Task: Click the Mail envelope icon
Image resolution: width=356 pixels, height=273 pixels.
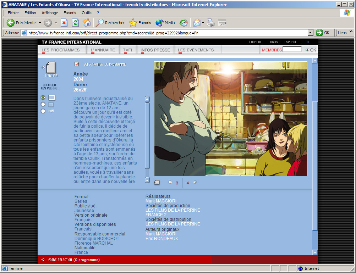Action: [x=197, y=23]
